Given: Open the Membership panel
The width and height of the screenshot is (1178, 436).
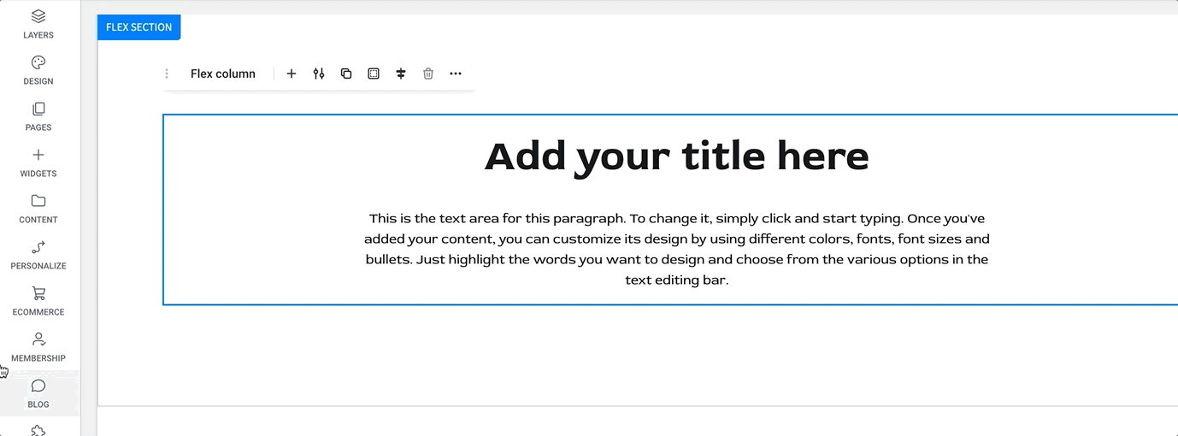Looking at the screenshot, I should (38, 347).
